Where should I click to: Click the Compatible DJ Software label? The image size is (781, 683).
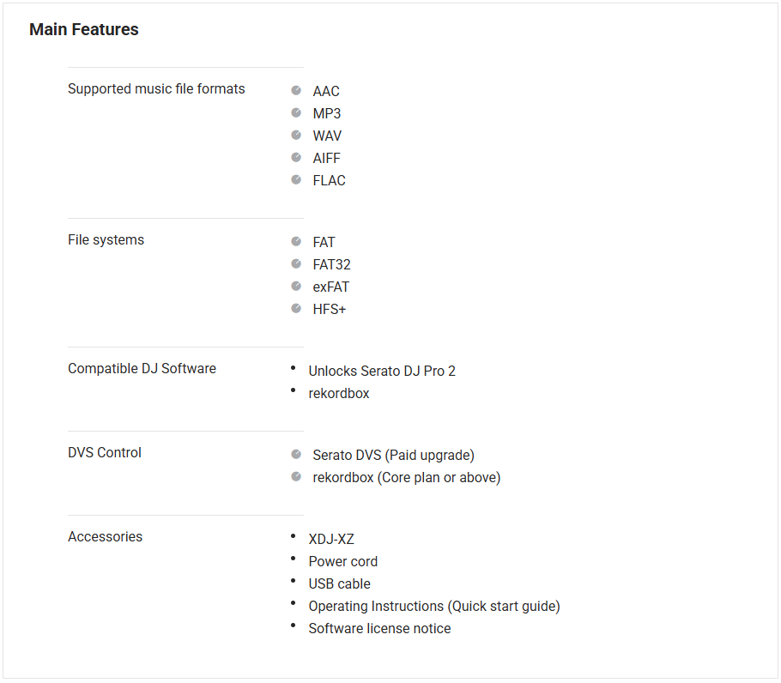tap(142, 369)
